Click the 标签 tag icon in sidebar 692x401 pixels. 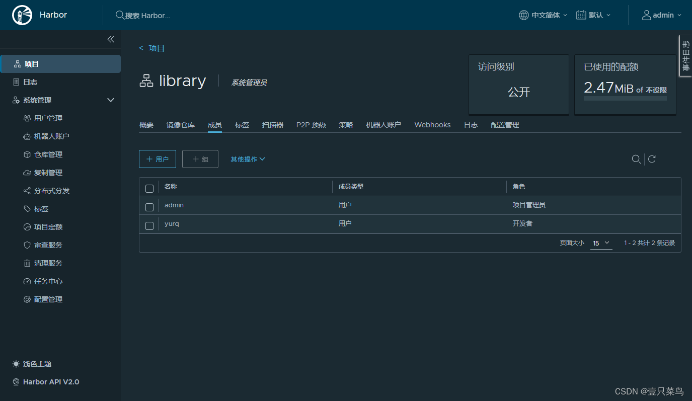coord(27,209)
